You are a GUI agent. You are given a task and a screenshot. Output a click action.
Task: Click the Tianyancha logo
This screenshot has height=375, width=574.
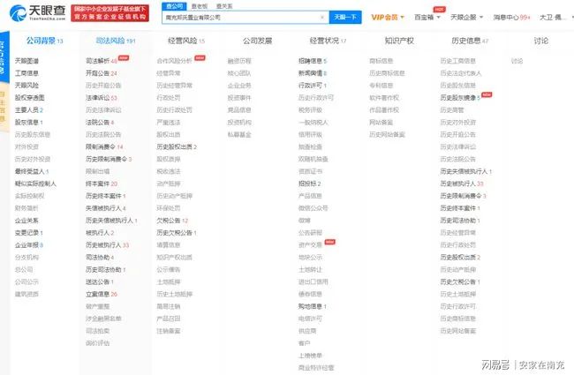pos(37,13)
